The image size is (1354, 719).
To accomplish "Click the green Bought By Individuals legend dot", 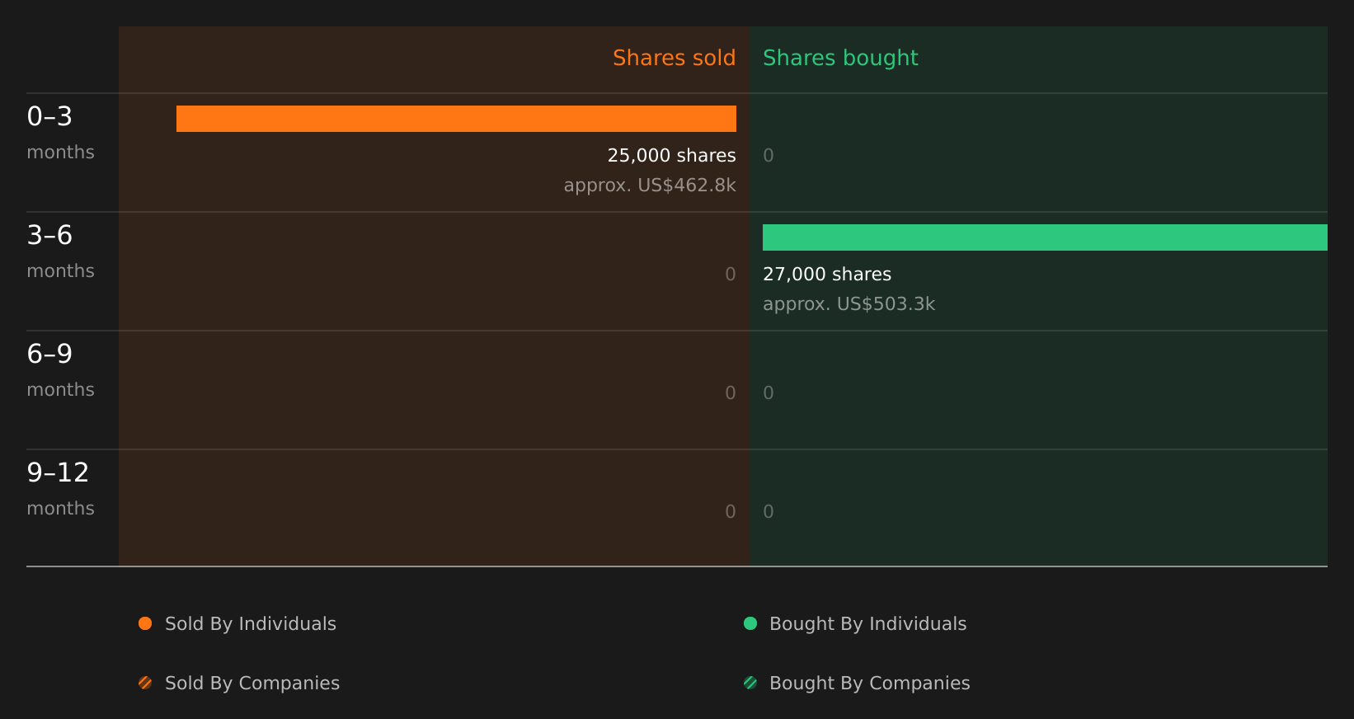I will pos(750,623).
